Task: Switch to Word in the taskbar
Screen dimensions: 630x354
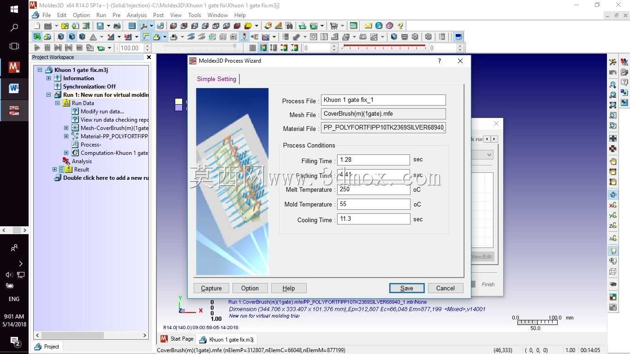Action: click(x=14, y=88)
